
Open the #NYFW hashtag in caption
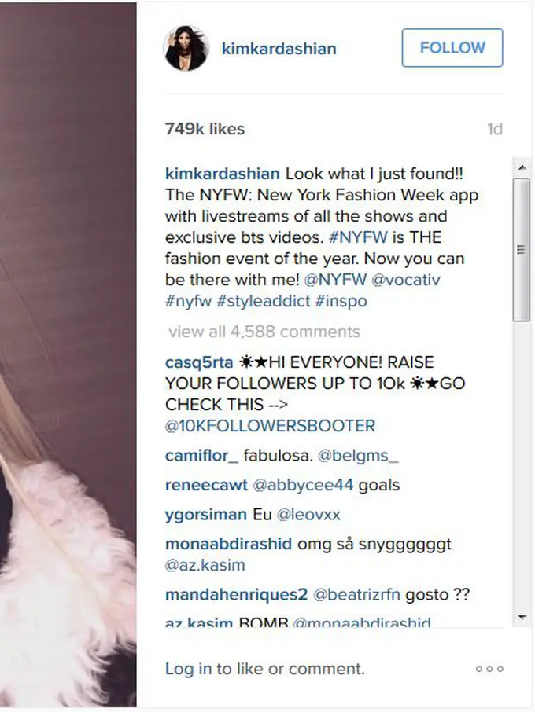click(x=358, y=237)
